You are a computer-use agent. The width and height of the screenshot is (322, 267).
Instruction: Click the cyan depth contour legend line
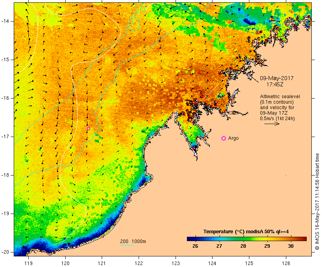pyautogui.click(x=127, y=245)
